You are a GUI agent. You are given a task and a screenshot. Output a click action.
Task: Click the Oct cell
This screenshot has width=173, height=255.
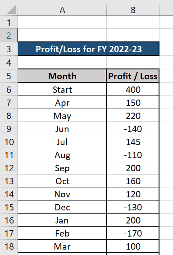[x=62, y=181]
